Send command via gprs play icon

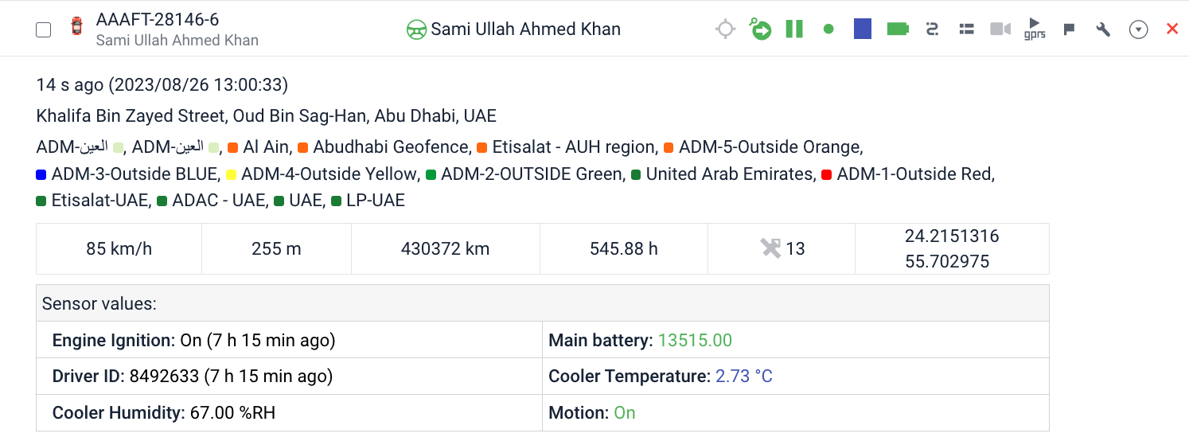click(1035, 29)
